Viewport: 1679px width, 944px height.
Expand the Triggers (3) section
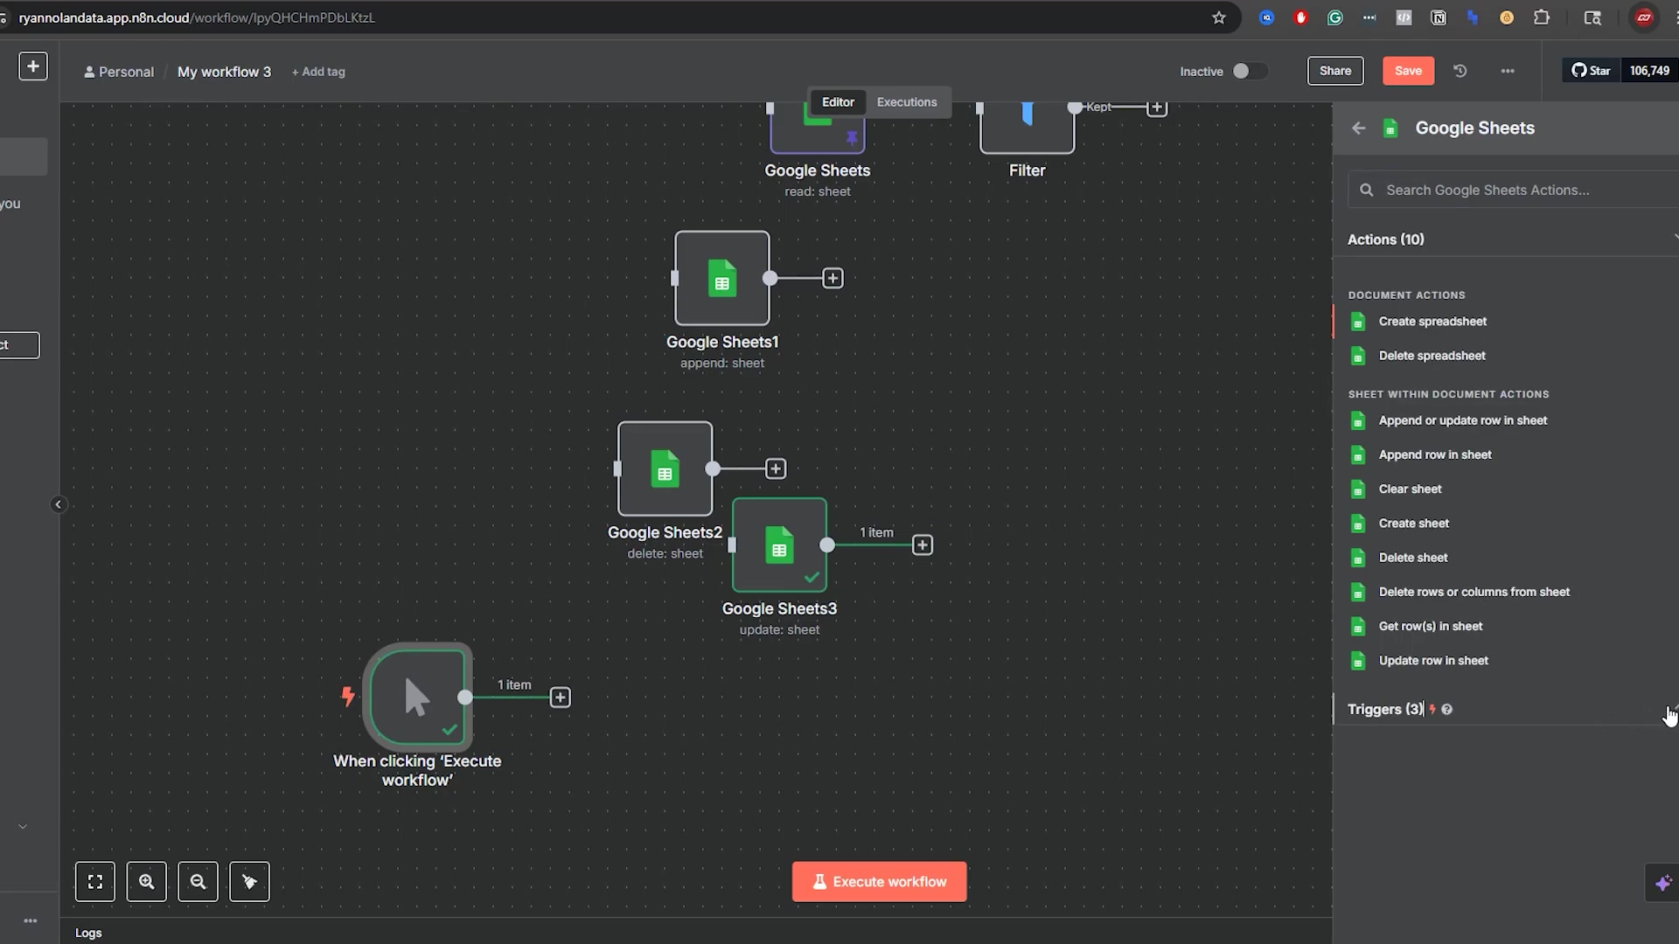click(1386, 710)
